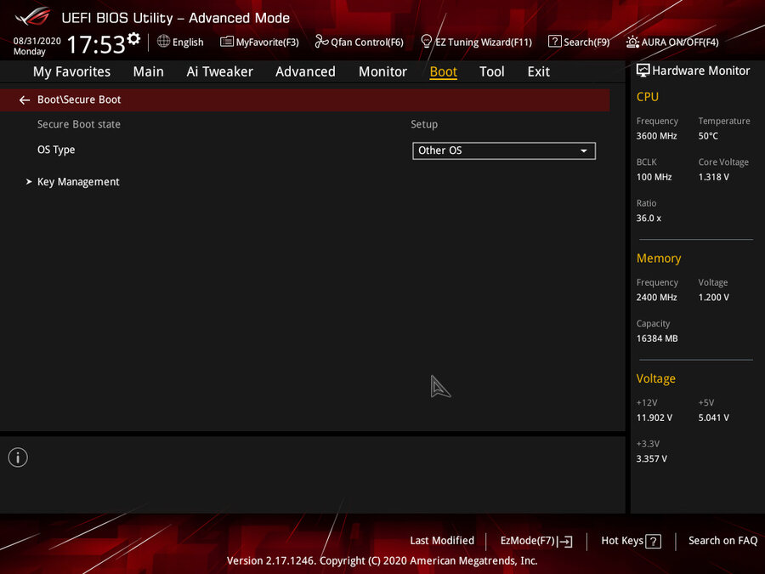Click the English language selector

[188, 42]
